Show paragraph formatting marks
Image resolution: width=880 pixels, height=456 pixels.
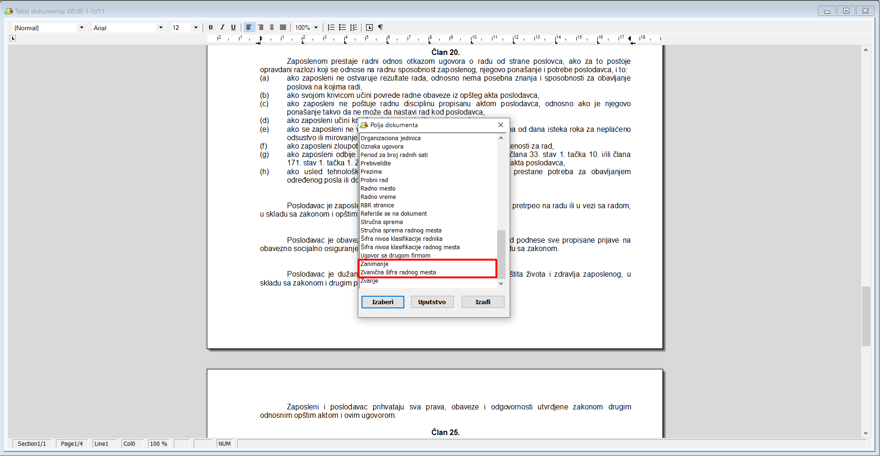pos(381,27)
